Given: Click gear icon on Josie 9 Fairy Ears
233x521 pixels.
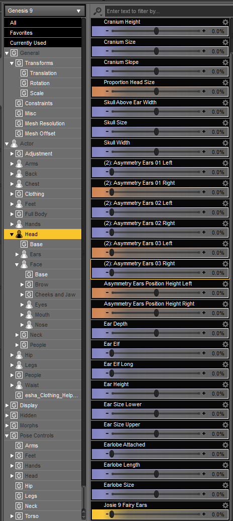Looking at the screenshot, I should (225, 505).
